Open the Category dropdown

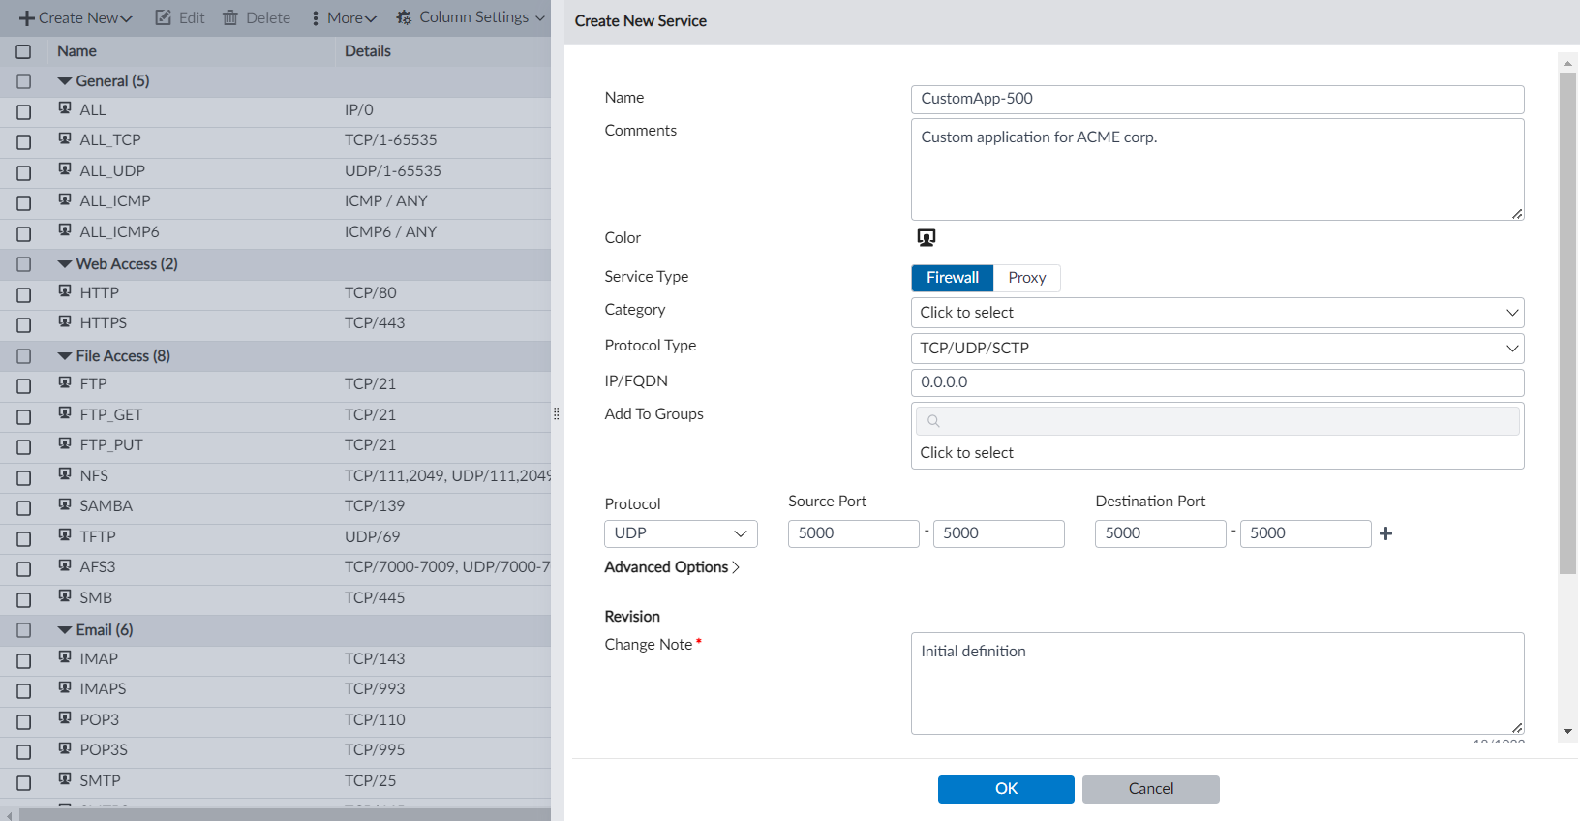(1217, 313)
